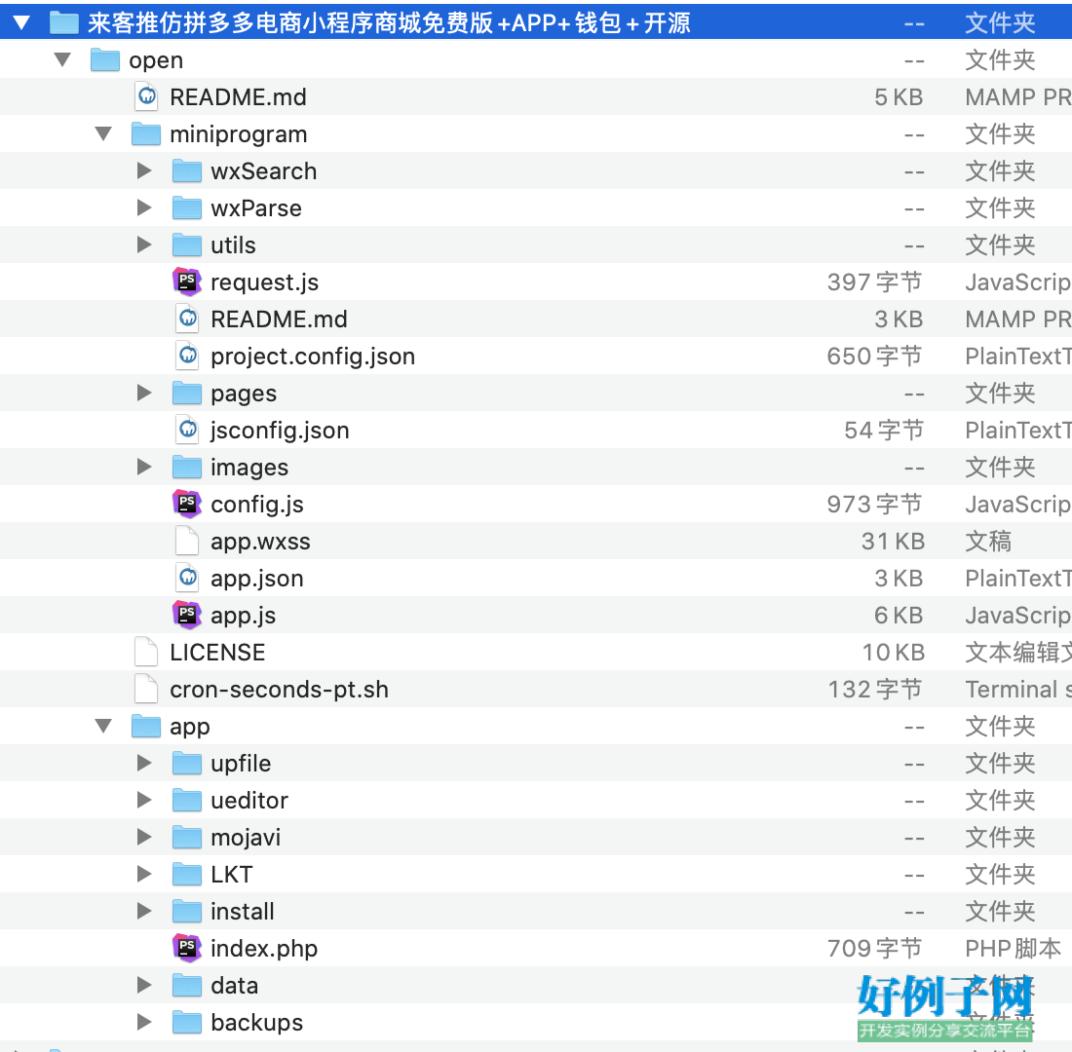Viewport: 1072px width, 1052px height.
Task: Click the jsconfig.json file icon
Action: (x=188, y=430)
